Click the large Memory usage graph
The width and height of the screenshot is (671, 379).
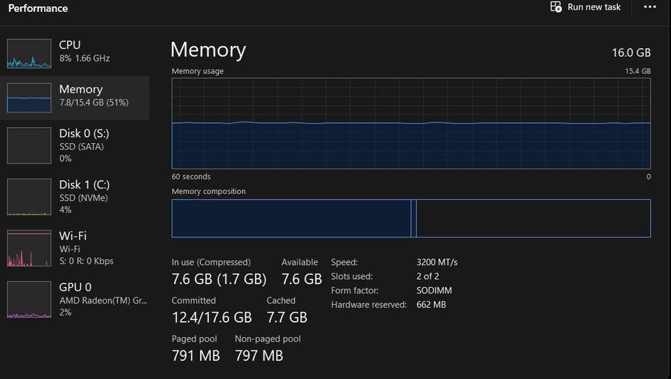coord(411,123)
